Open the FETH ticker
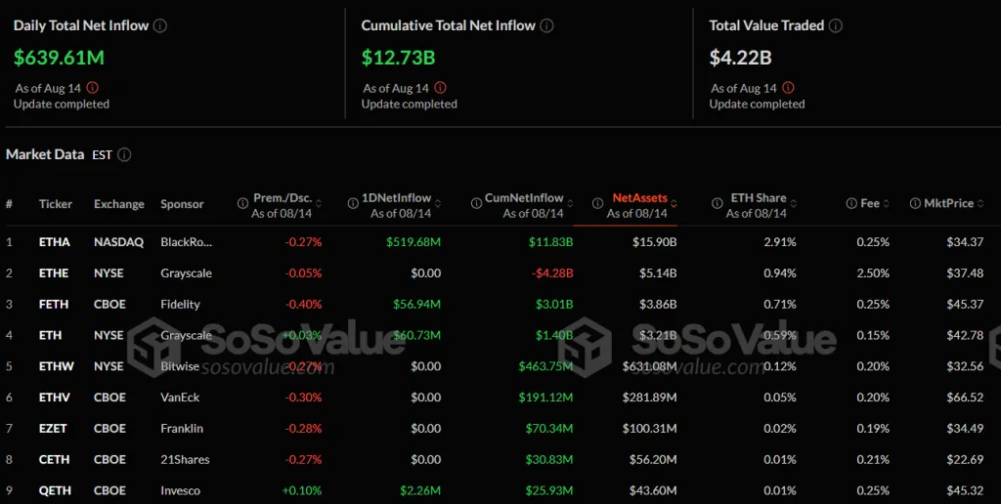 coord(54,305)
